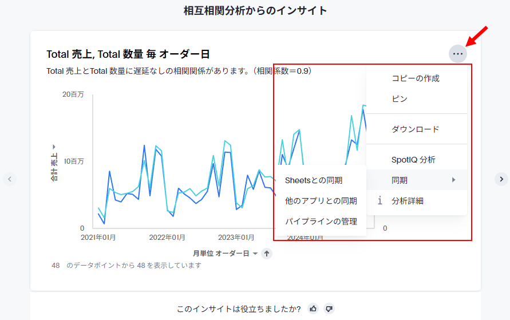The image size is (510, 320).
Task: Choose Sheetsとの同期 in the submenu
Action: pos(314,180)
